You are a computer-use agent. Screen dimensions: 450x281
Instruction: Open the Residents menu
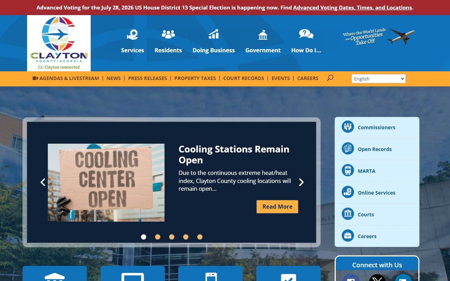168,50
